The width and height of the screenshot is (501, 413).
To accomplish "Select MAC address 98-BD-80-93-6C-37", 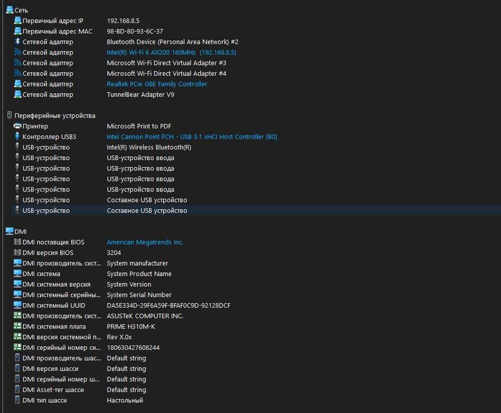I will click(x=135, y=31).
